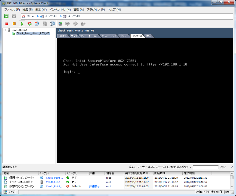Switch to the リソース割り当て tab
236x196 pixels.
click(x=89, y=36)
